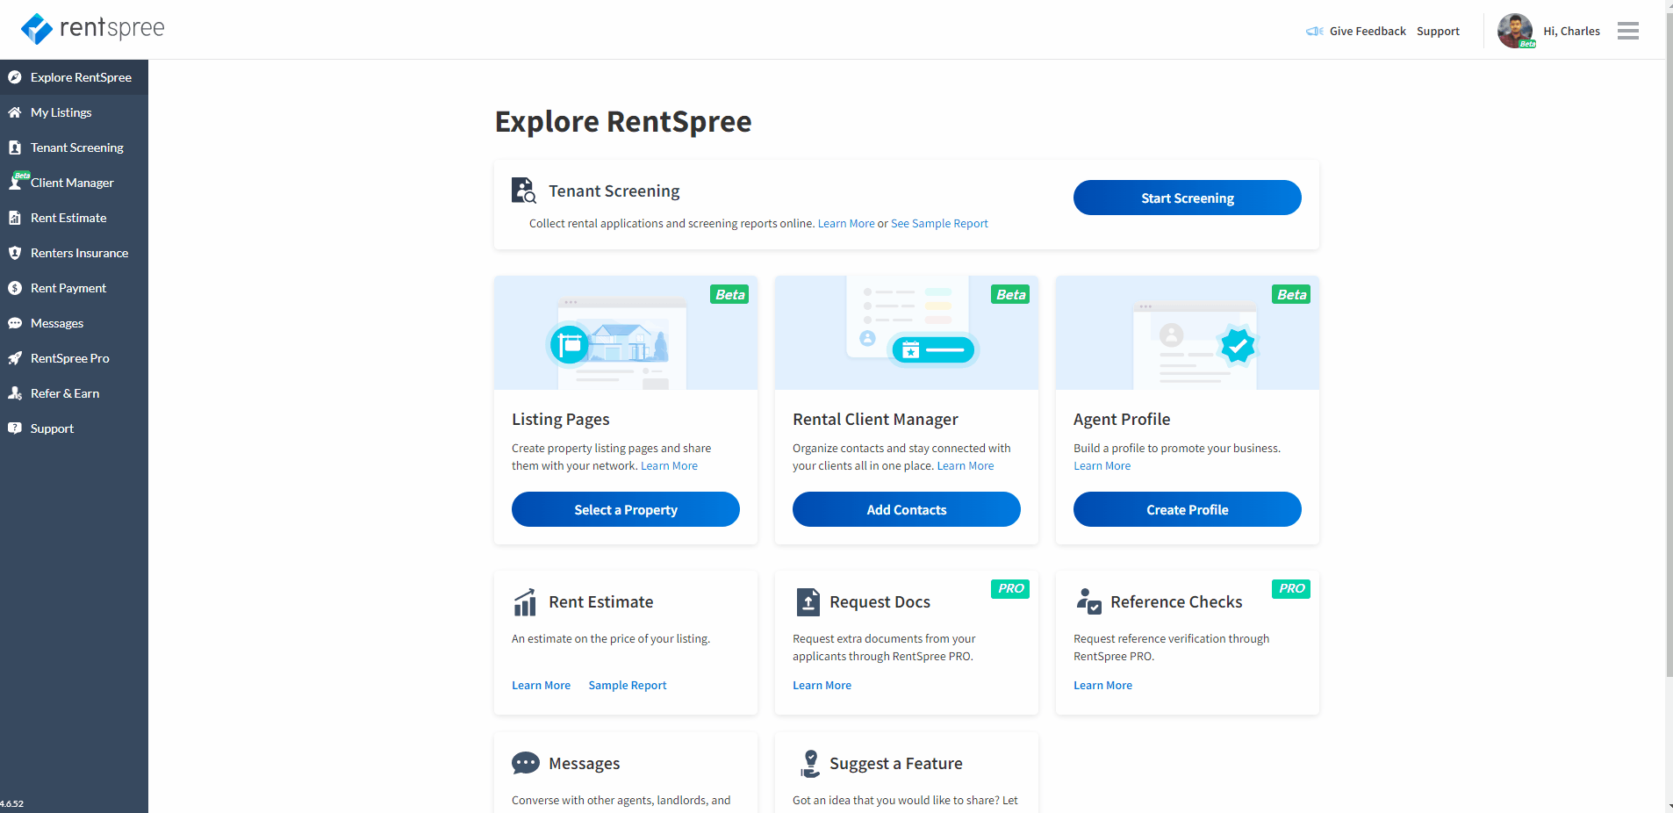Click the Give Feedback megaphone icon
This screenshot has width=1673, height=813.
coord(1314,31)
